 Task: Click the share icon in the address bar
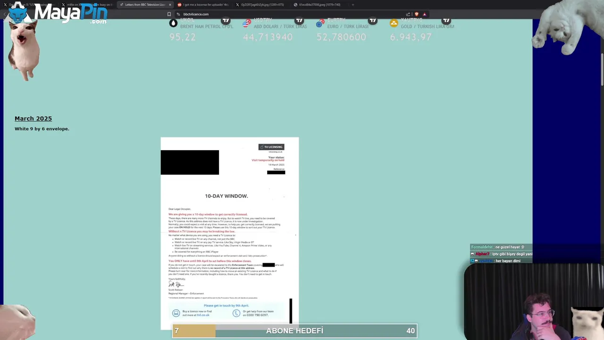click(408, 14)
